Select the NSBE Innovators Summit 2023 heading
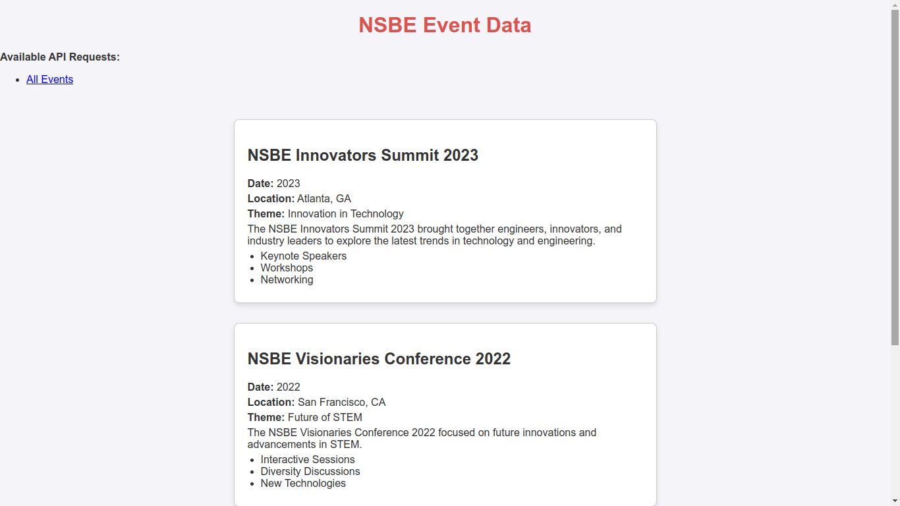Screen dimensions: 900x506 pyautogui.click(x=362, y=155)
